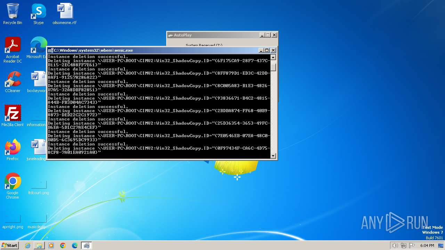Open the Action Center flag icon
Screen dimensions: 445x250
coord(412,245)
